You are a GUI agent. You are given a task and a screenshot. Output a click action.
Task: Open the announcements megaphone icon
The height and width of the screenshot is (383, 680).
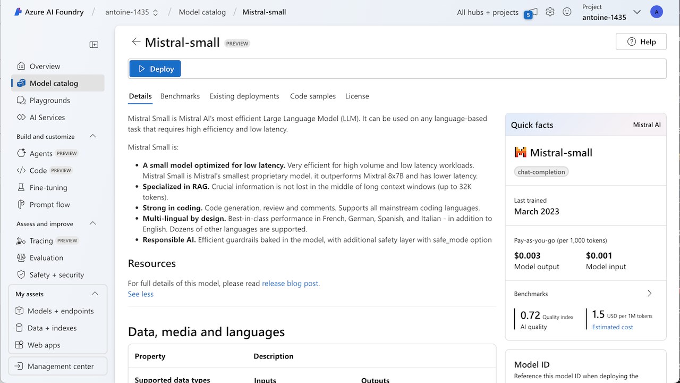[x=532, y=12]
